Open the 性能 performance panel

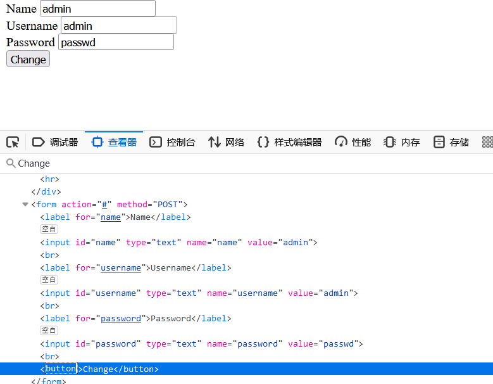(x=353, y=142)
